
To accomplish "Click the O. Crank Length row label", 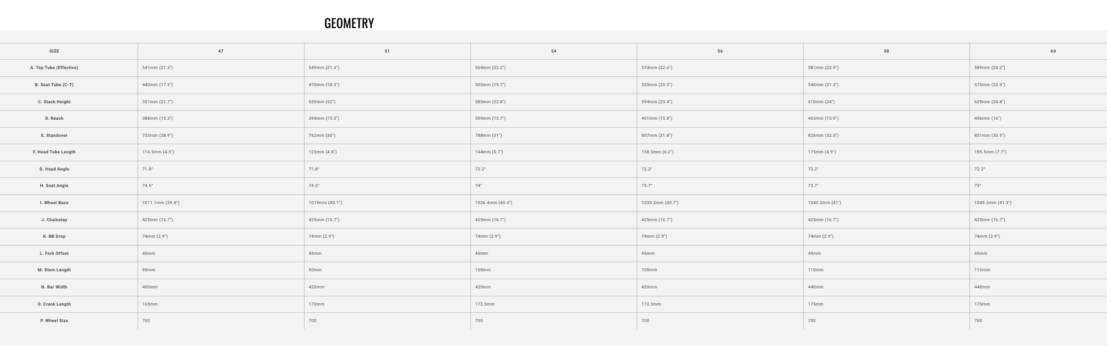I will (54, 304).
